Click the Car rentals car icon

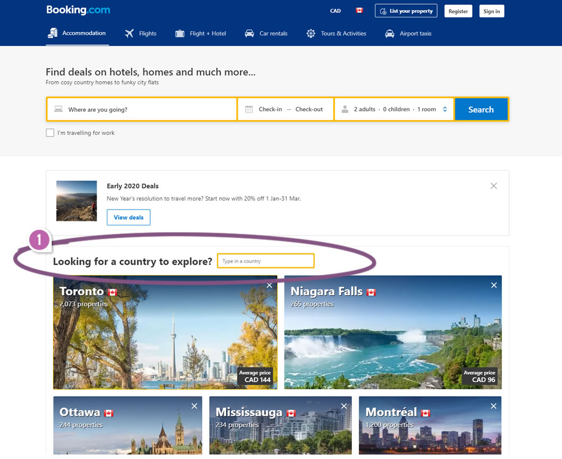[249, 34]
